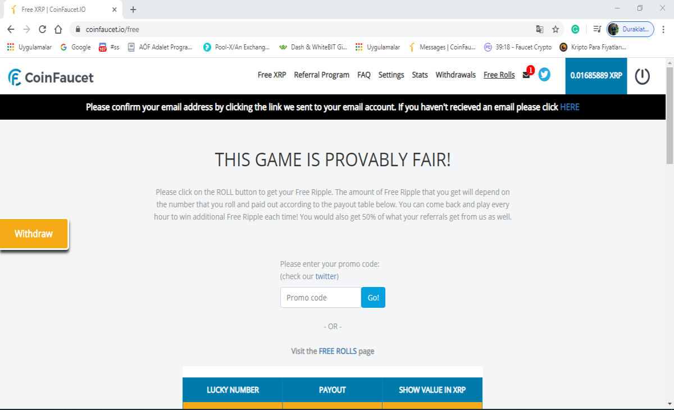Click the SHOW VALUE IN XRP header
This screenshot has height=410, width=674.
tap(432, 390)
